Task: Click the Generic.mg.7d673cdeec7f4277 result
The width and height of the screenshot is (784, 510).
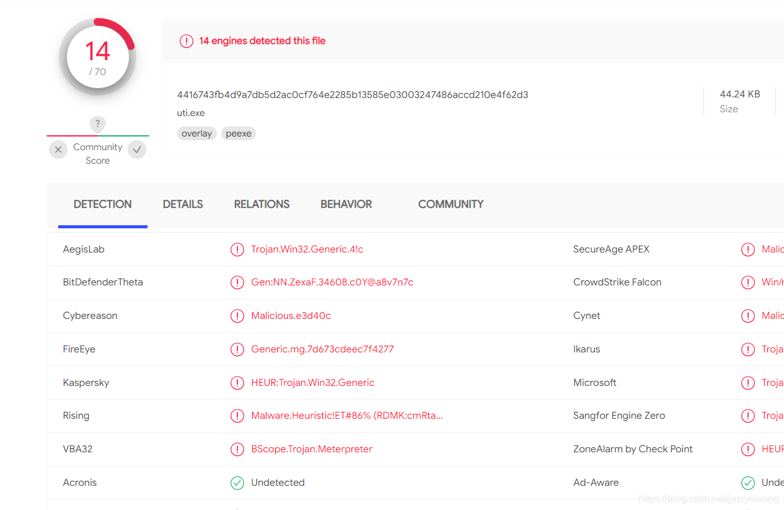Action: [322, 349]
